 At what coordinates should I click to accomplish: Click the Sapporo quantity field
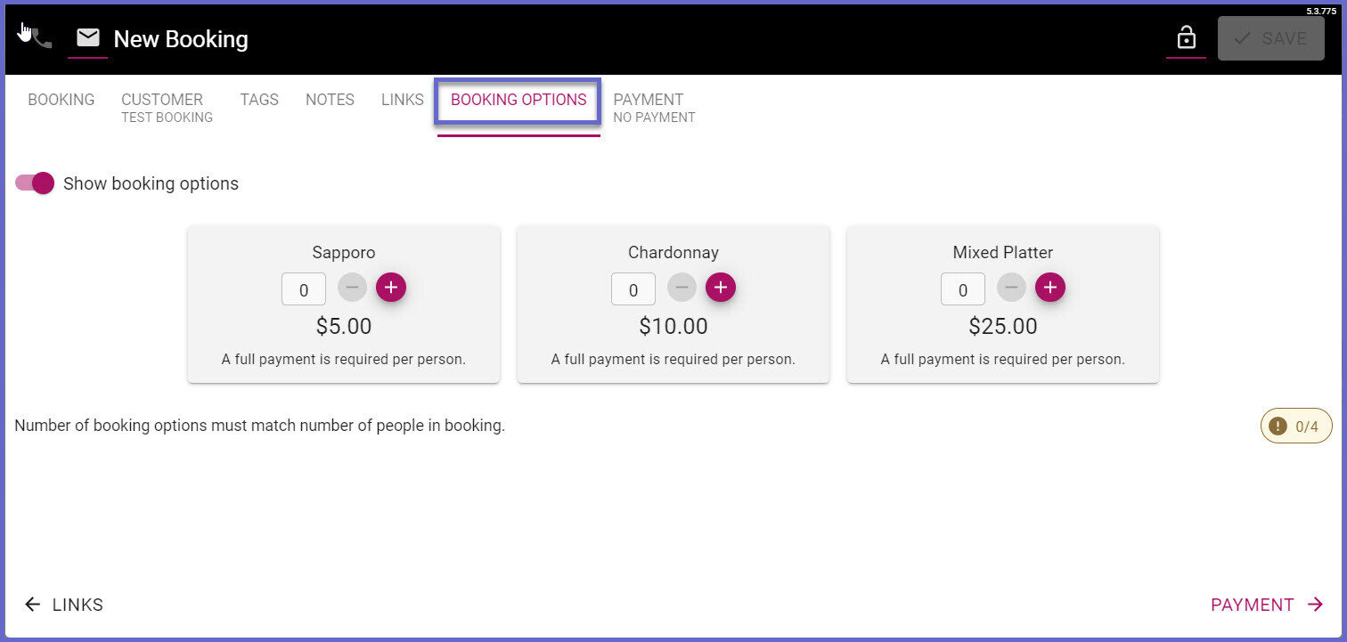click(x=304, y=289)
